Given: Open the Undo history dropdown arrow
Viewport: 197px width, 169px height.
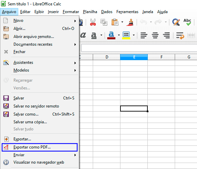Looking at the screenshot, I should click(x=151, y=22).
